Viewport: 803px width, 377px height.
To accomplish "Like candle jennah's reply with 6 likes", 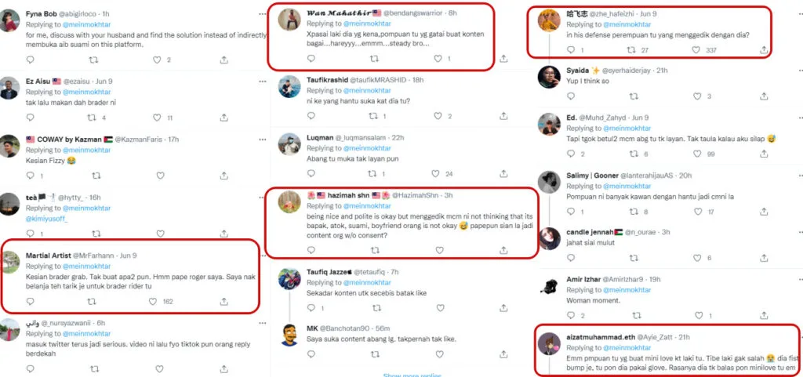I will coord(696,258).
